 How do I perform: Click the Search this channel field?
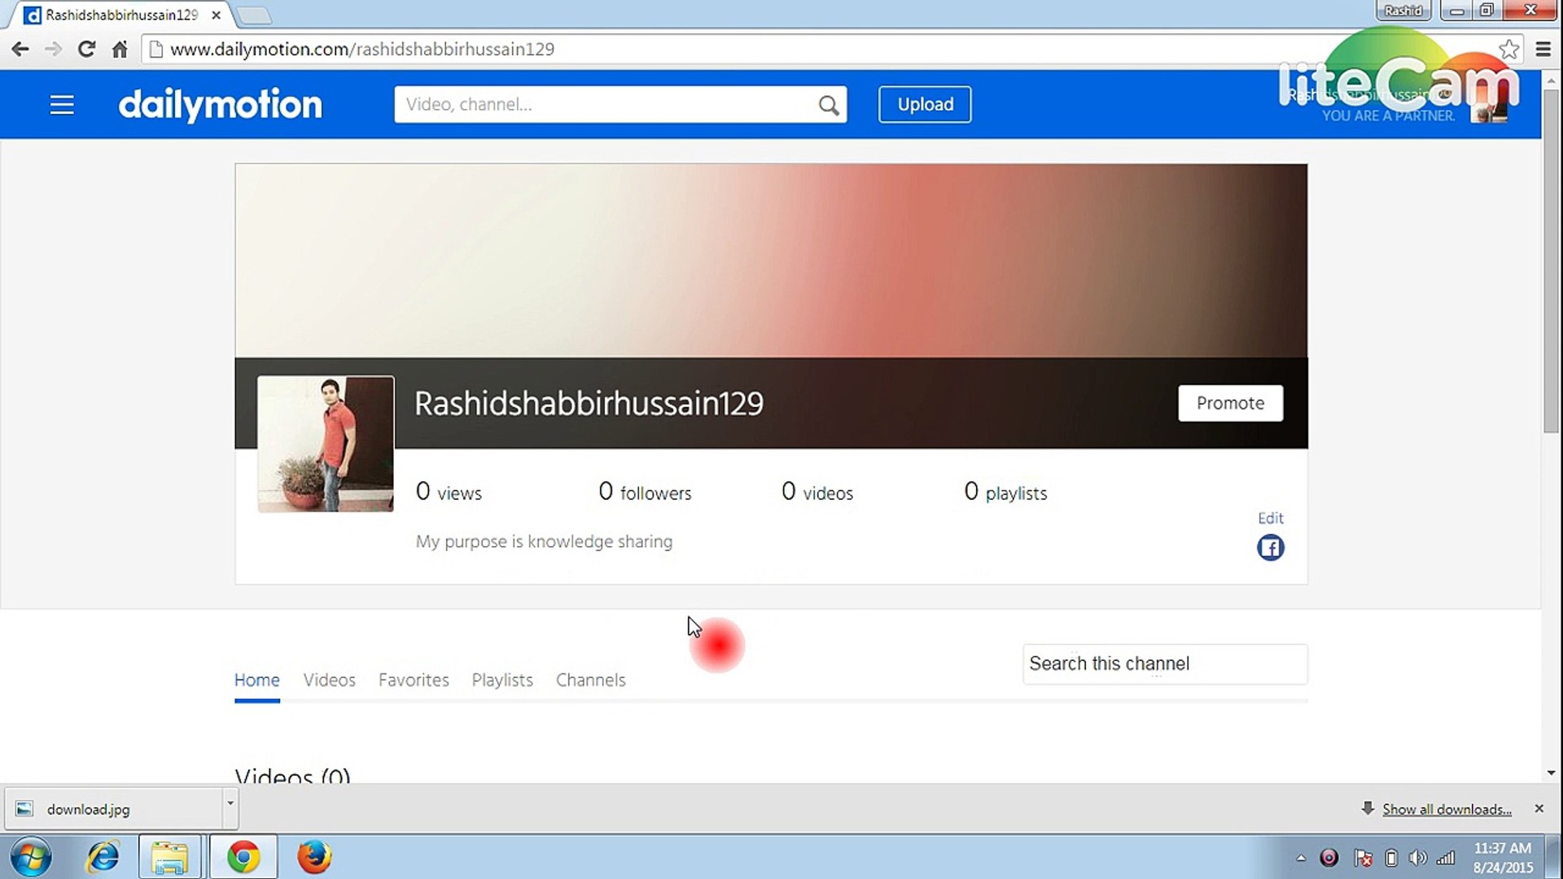1164,664
